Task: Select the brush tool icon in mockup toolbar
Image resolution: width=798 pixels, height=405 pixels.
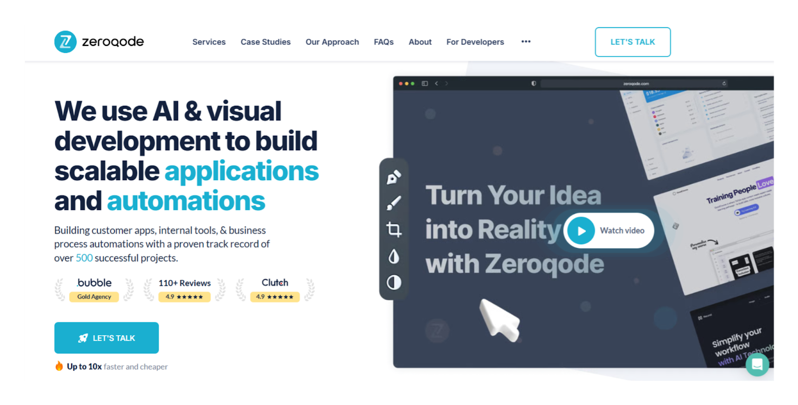Action: pyautogui.click(x=394, y=203)
